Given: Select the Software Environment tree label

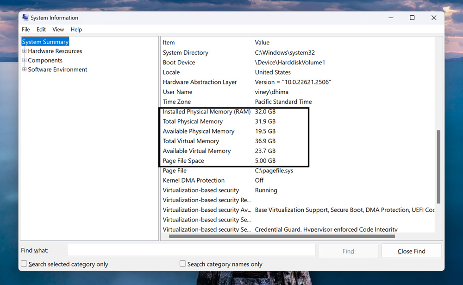Looking at the screenshot, I should click(57, 69).
